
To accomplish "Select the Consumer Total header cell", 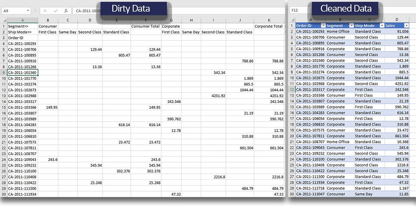I will click(145, 26).
